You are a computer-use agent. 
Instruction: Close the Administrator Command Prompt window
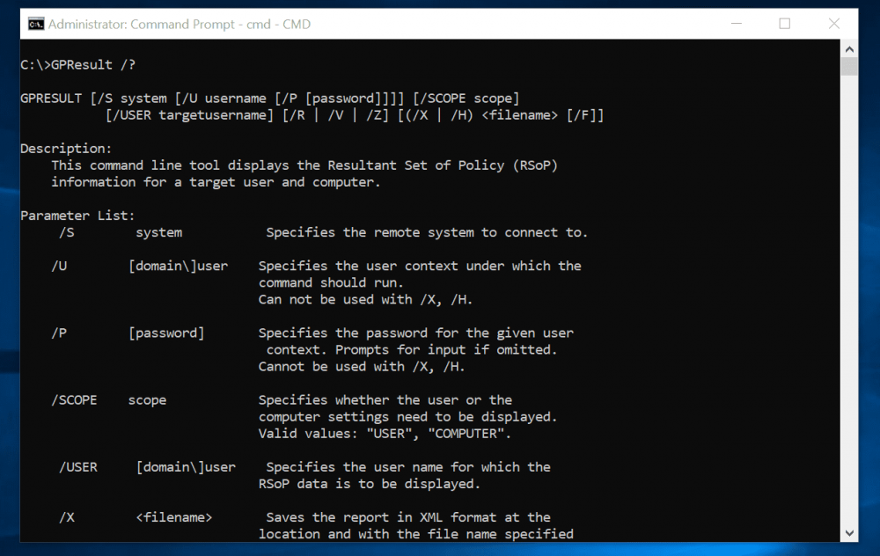(x=834, y=24)
